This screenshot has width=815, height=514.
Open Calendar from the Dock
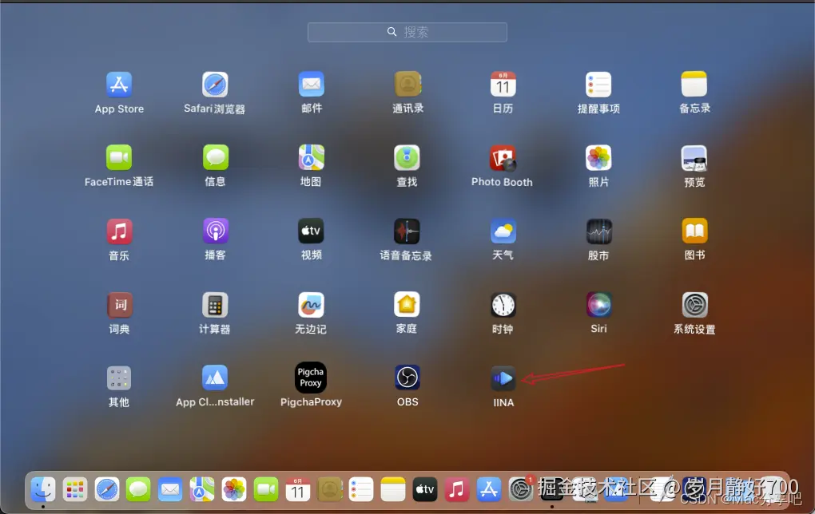pyautogui.click(x=298, y=489)
